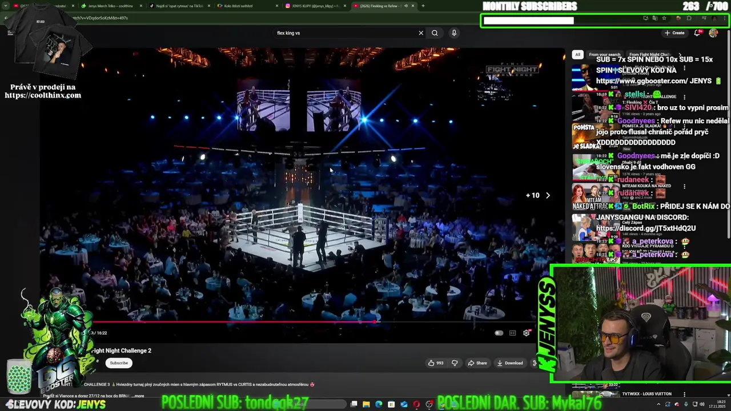
Task: Open Opera browser from the taskbar
Action: tap(416, 404)
